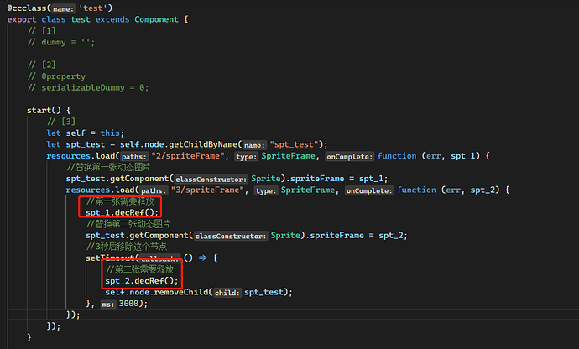Click the arrow => in the setTimeout callback

203,258
